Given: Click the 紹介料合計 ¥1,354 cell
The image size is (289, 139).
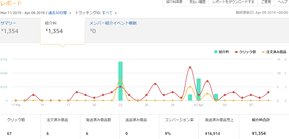Looking at the screenshot, I should click(264, 127).
